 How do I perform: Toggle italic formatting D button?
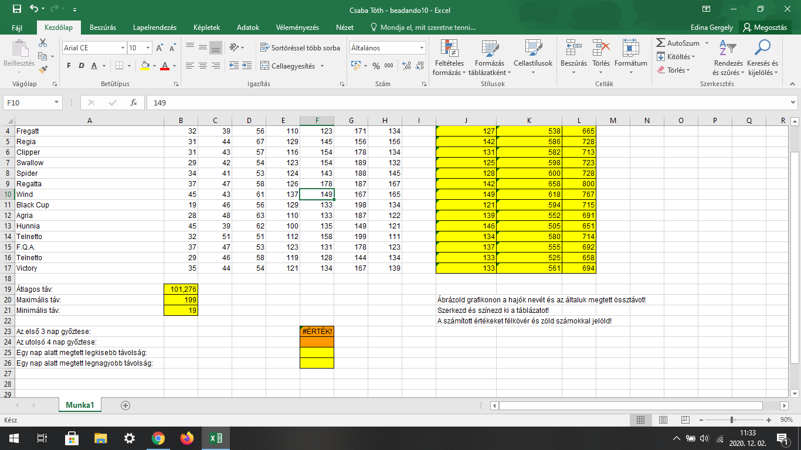(82, 66)
